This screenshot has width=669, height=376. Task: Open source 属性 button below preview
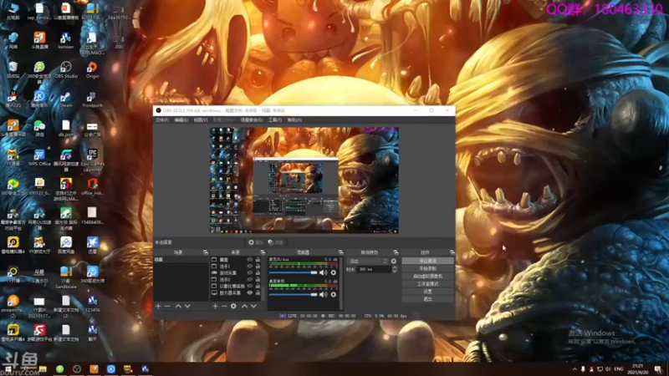tap(256, 242)
